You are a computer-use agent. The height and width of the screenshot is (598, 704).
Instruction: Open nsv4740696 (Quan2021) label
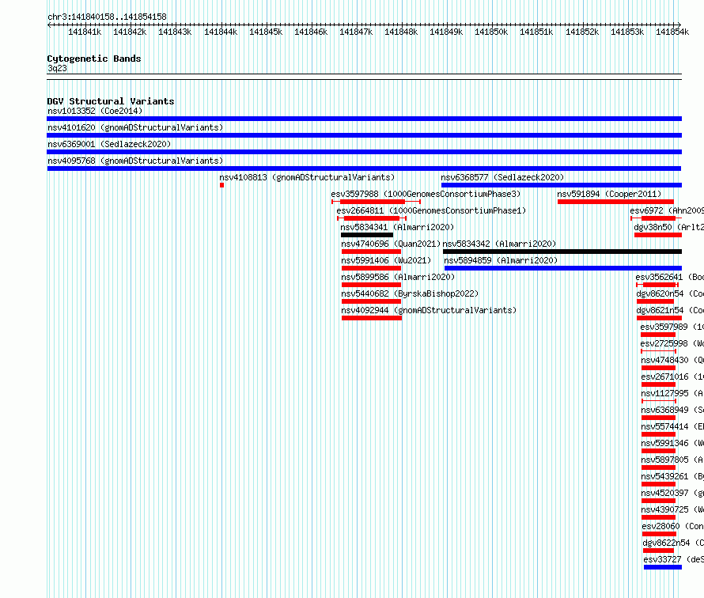pyautogui.click(x=391, y=244)
